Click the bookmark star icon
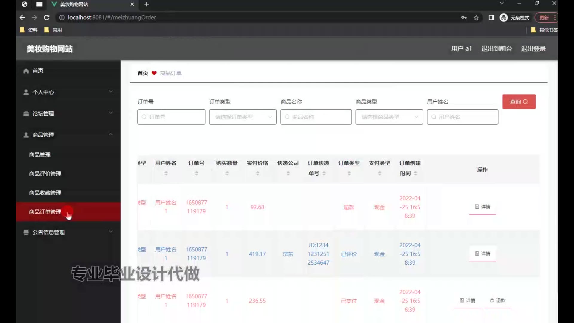This screenshot has height=323, width=574. coord(476,18)
